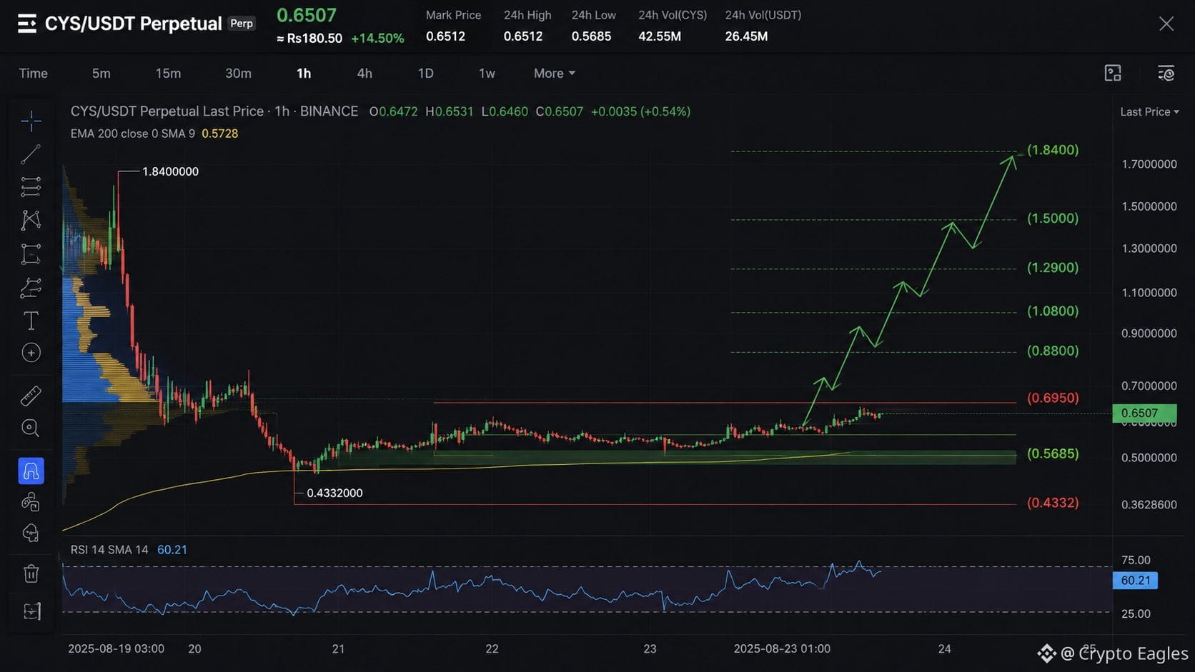This screenshot has width=1195, height=672.
Task: Click the (1.8400) target level label
Action: tap(1053, 150)
